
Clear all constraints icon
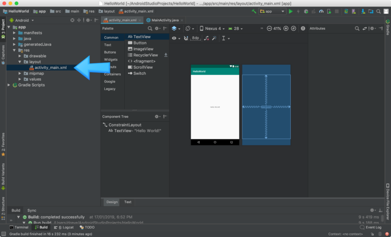click(206, 38)
